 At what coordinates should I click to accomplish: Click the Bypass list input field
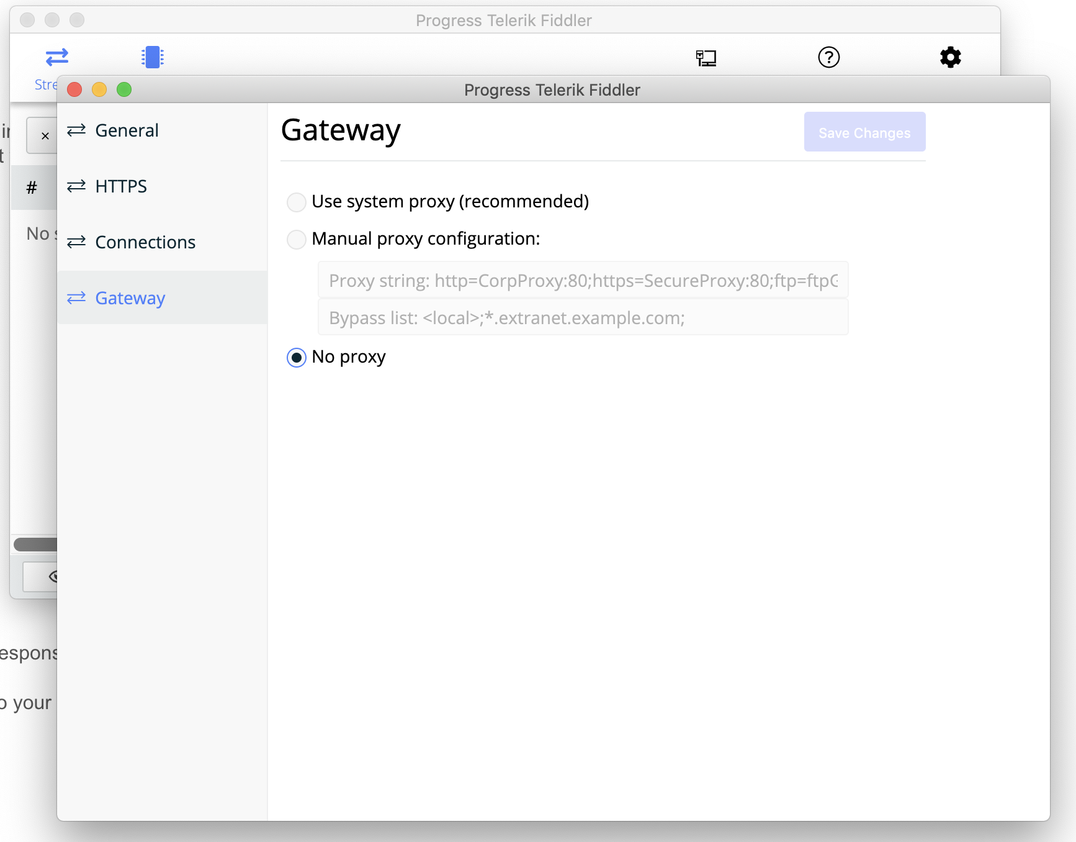tap(582, 318)
